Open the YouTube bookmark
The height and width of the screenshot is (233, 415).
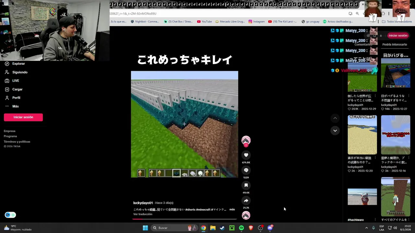pos(204,22)
